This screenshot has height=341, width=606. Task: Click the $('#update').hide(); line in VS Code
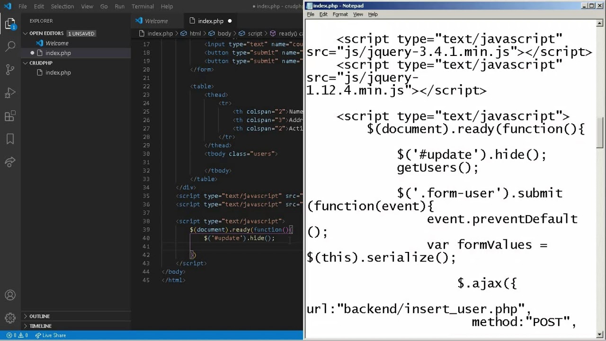pyautogui.click(x=239, y=238)
